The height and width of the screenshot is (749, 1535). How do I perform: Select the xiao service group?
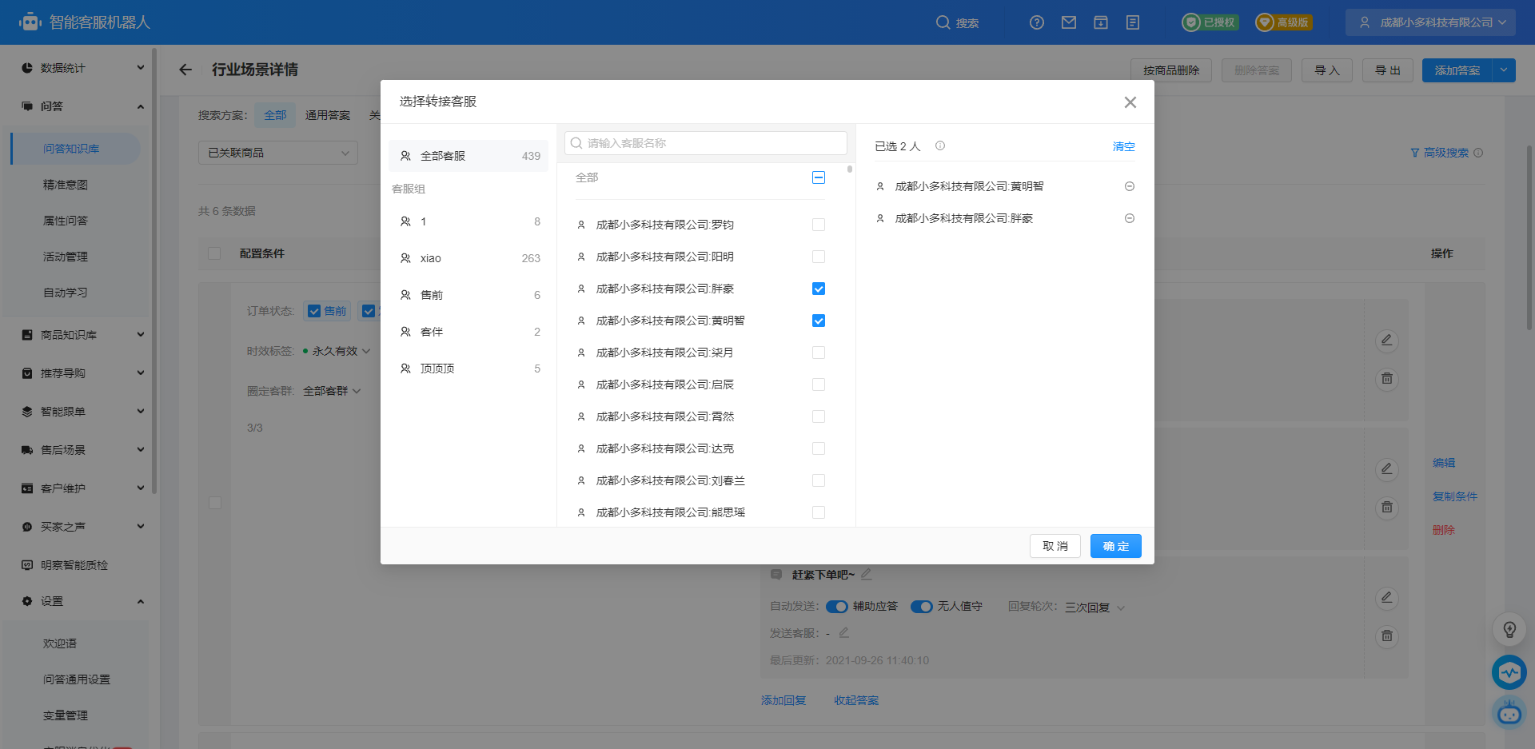pos(468,258)
